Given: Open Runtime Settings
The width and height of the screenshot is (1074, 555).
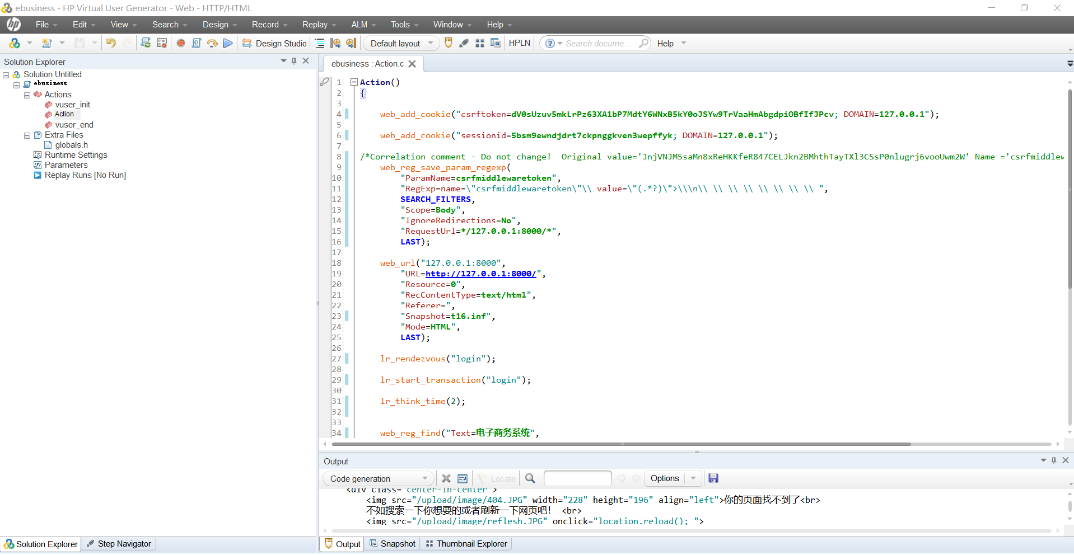Looking at the screenshot, I should (x=76, y=155).
